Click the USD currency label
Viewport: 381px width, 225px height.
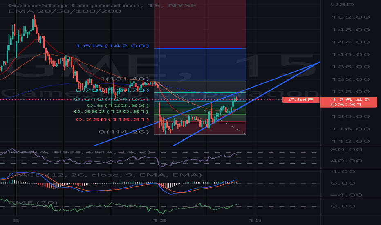coord(342,4)
